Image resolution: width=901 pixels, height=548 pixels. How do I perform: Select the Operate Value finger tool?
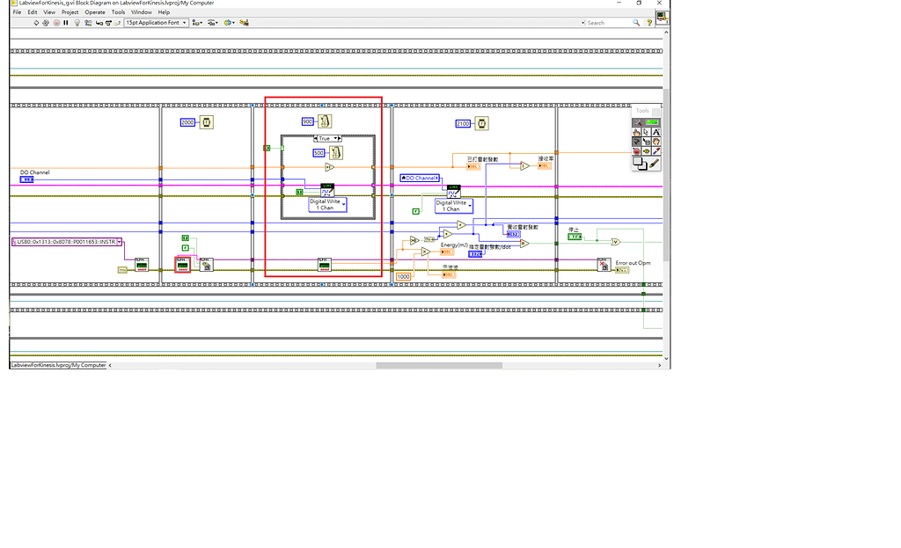[x=636, y=132]
